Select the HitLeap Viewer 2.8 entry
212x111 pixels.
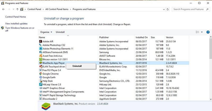coord(52,85)
